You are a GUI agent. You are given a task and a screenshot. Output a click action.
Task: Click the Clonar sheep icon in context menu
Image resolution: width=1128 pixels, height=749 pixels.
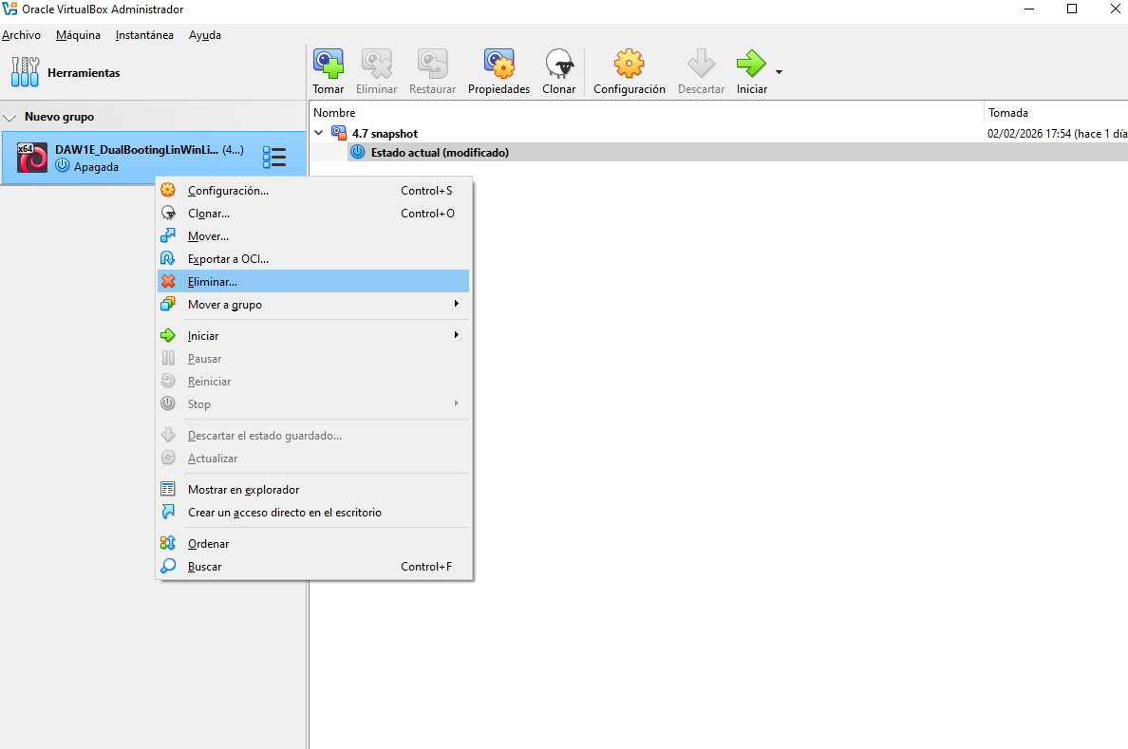coord(168,213)
